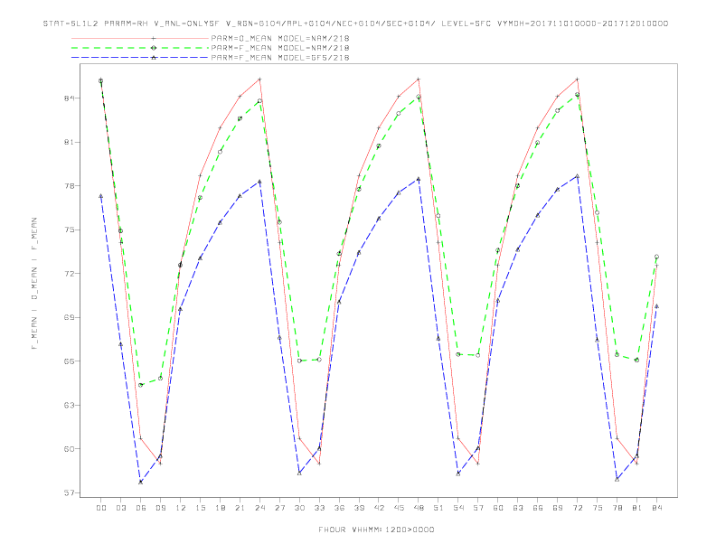The image size is (716, 553).
Task: Click x-axis forecast hour label 57
Action: pyautogui.click(x=478, y=508)
